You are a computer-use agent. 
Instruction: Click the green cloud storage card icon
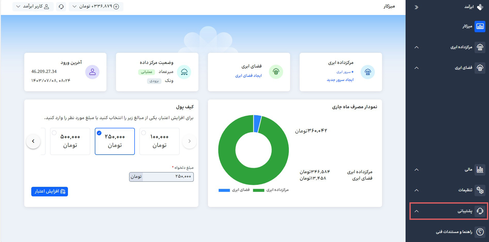(276, 72)
